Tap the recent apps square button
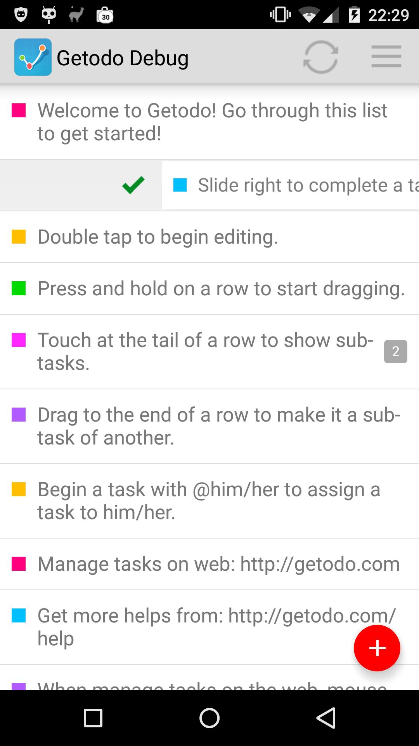 click(93, 718)
